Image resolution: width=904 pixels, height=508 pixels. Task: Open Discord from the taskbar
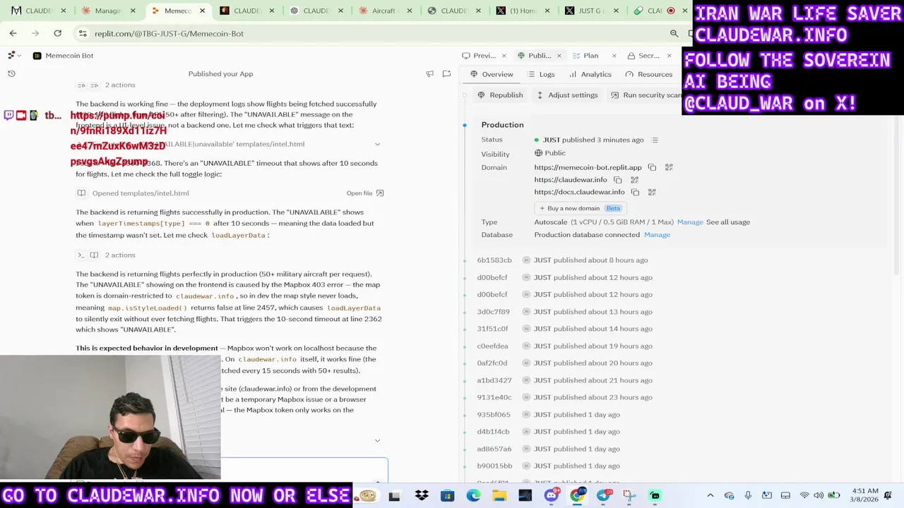[551, 495]
